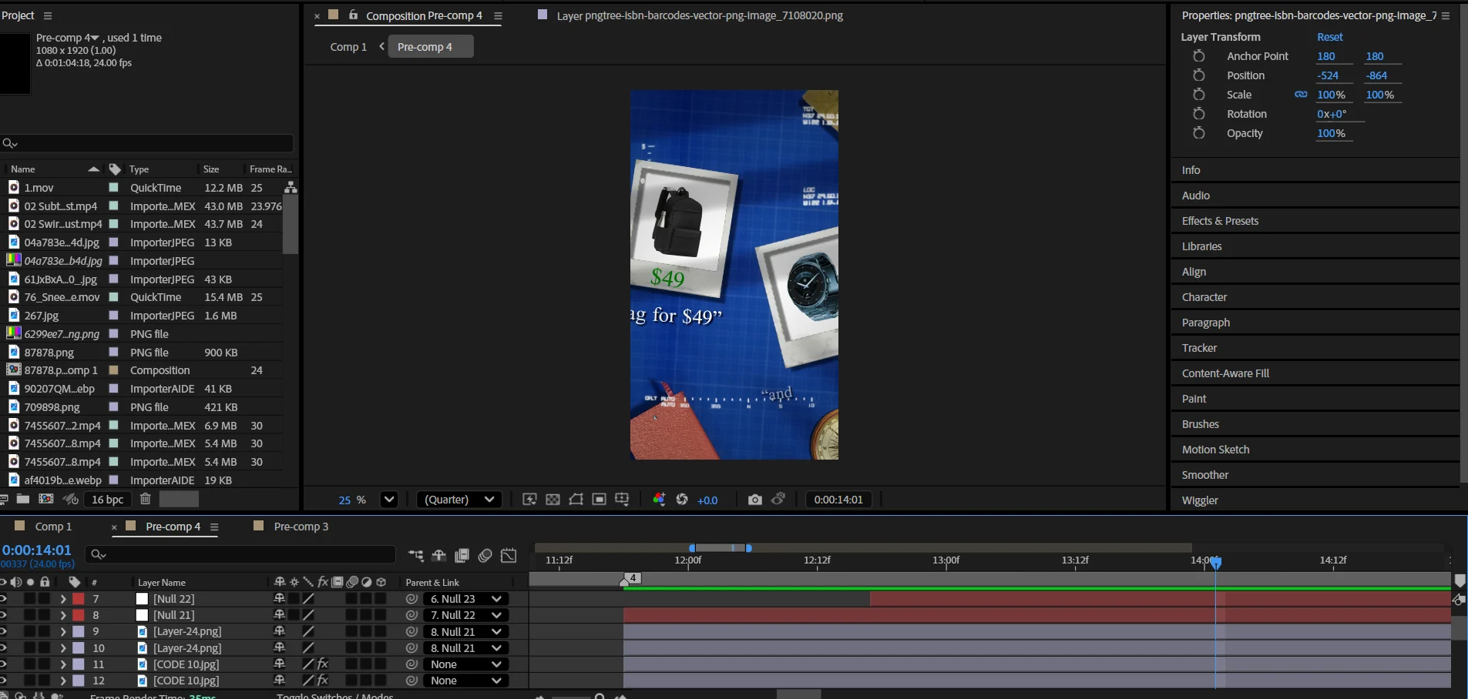
Task: Click the Region of Interest icon
Action: pyautogui.click(x=599, y=500)
